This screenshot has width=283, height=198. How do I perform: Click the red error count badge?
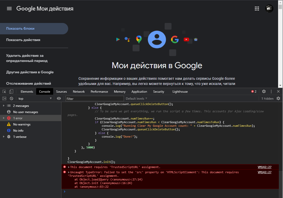pyautogui.click(x=254, y=91)
